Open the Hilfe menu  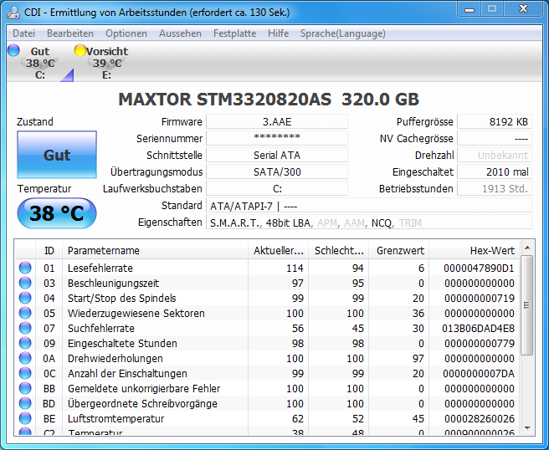point(279,33)
